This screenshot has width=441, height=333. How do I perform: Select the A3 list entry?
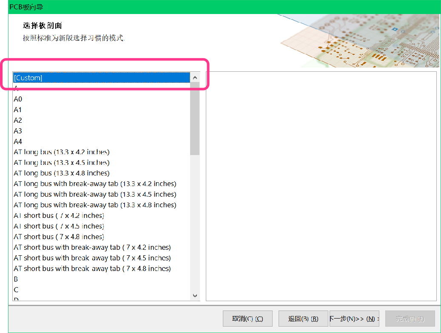(x=102, y=131)
